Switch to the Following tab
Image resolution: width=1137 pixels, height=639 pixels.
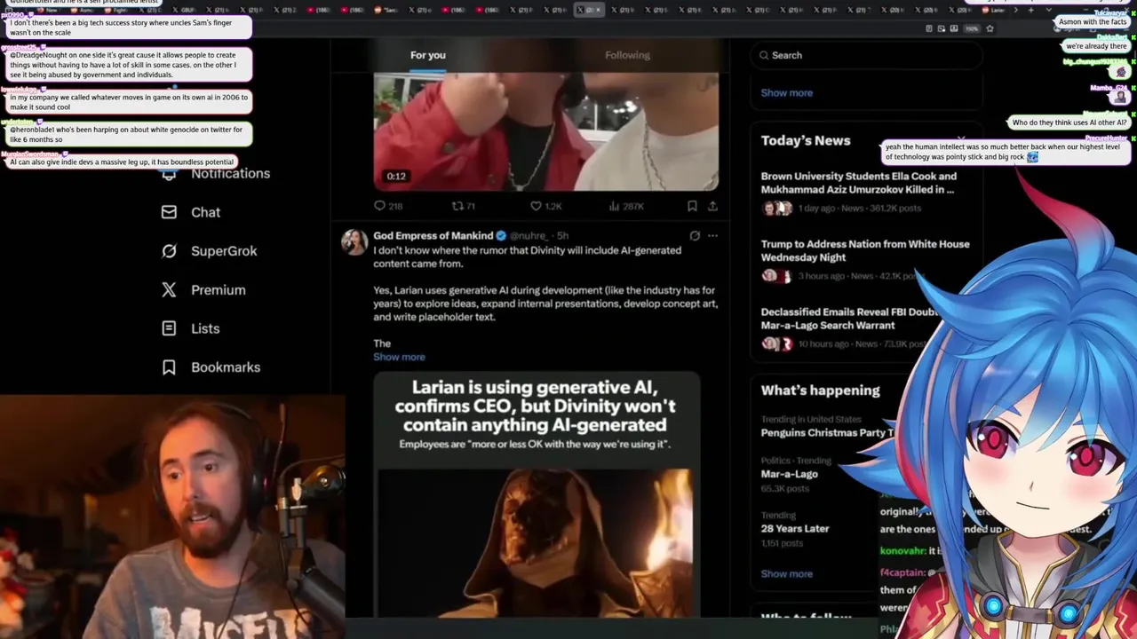tap(627, 55)
